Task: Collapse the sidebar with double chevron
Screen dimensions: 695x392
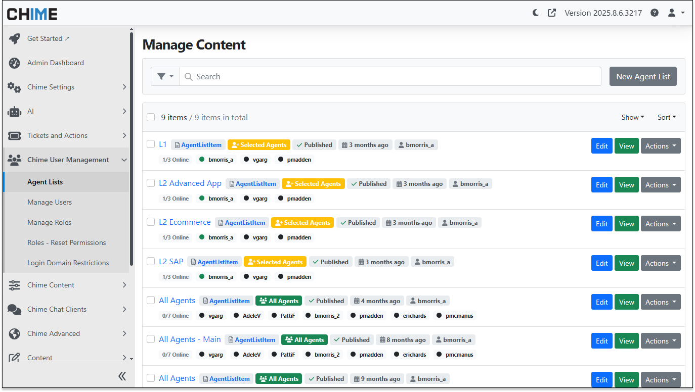Action: click(122, 376)
